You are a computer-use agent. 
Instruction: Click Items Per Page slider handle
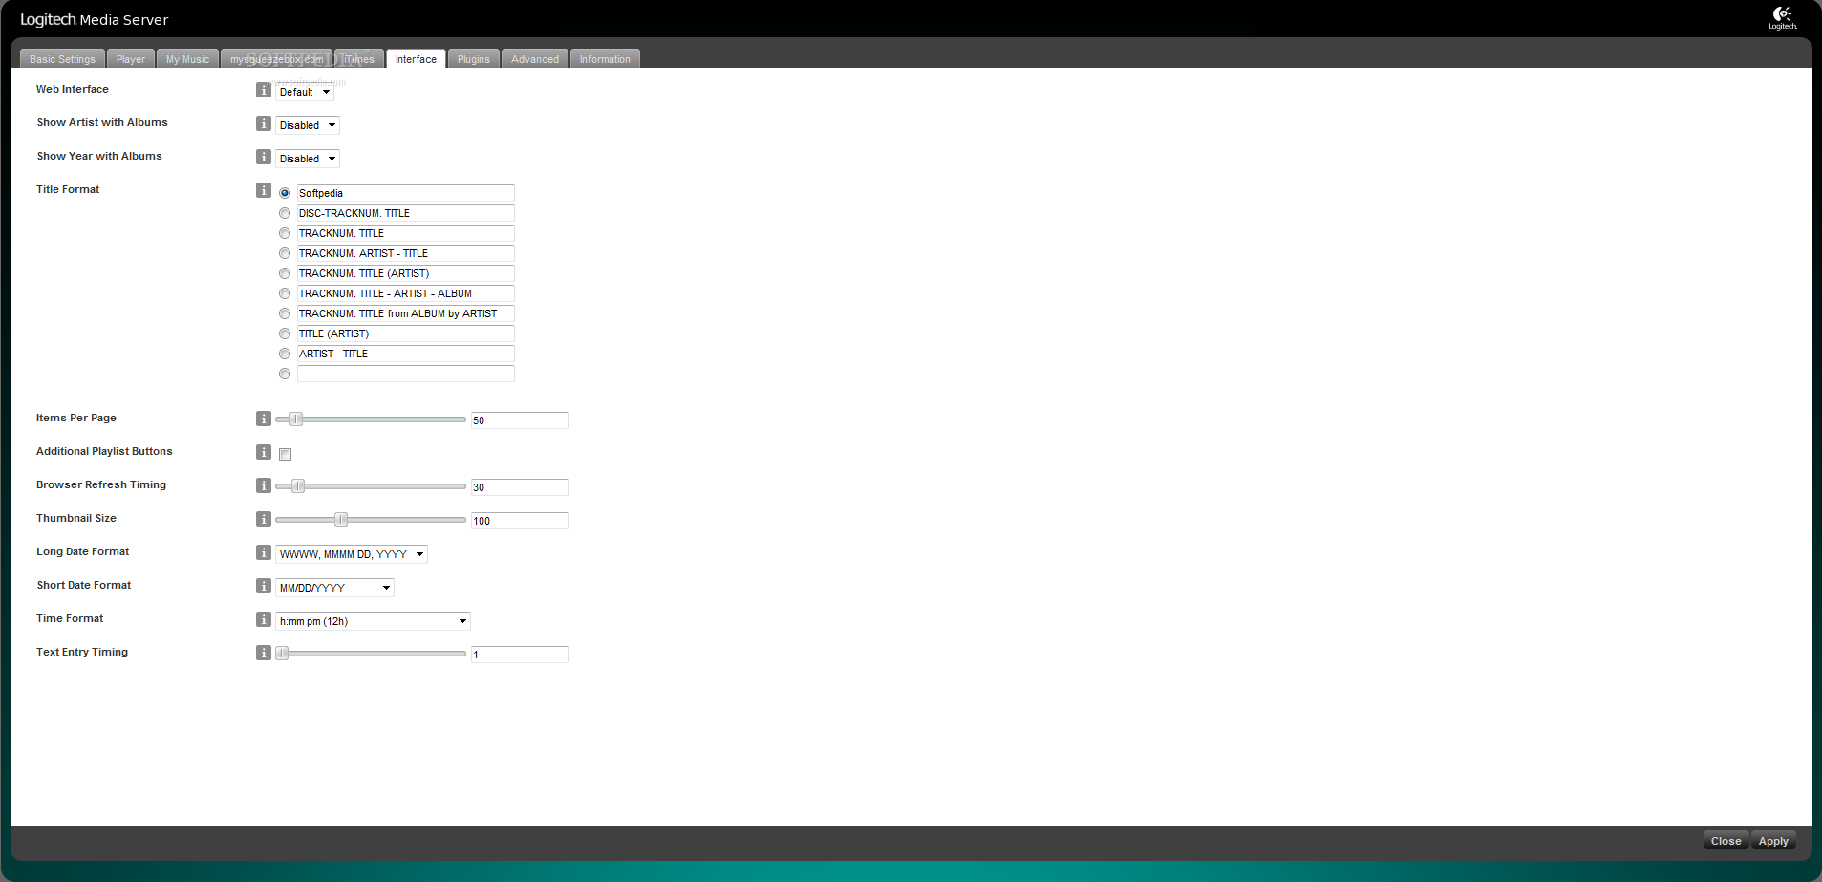tap(296, 419)
